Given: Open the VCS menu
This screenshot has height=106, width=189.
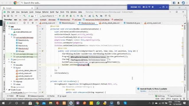Looking at the screenshot, I should click(x=67, y=12).
